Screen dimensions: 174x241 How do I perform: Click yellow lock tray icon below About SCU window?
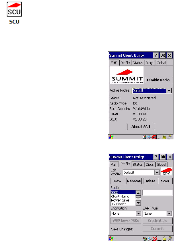[164, 137]
